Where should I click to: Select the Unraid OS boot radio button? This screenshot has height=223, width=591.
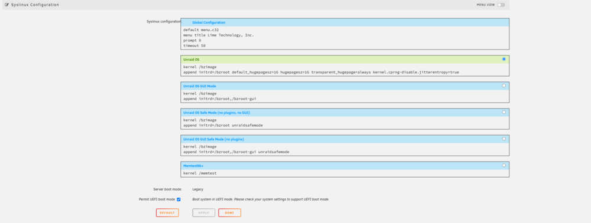coord(504,59)
